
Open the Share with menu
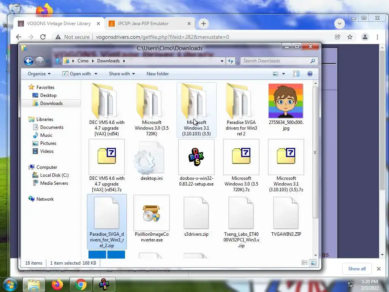[x=122, y=74]
